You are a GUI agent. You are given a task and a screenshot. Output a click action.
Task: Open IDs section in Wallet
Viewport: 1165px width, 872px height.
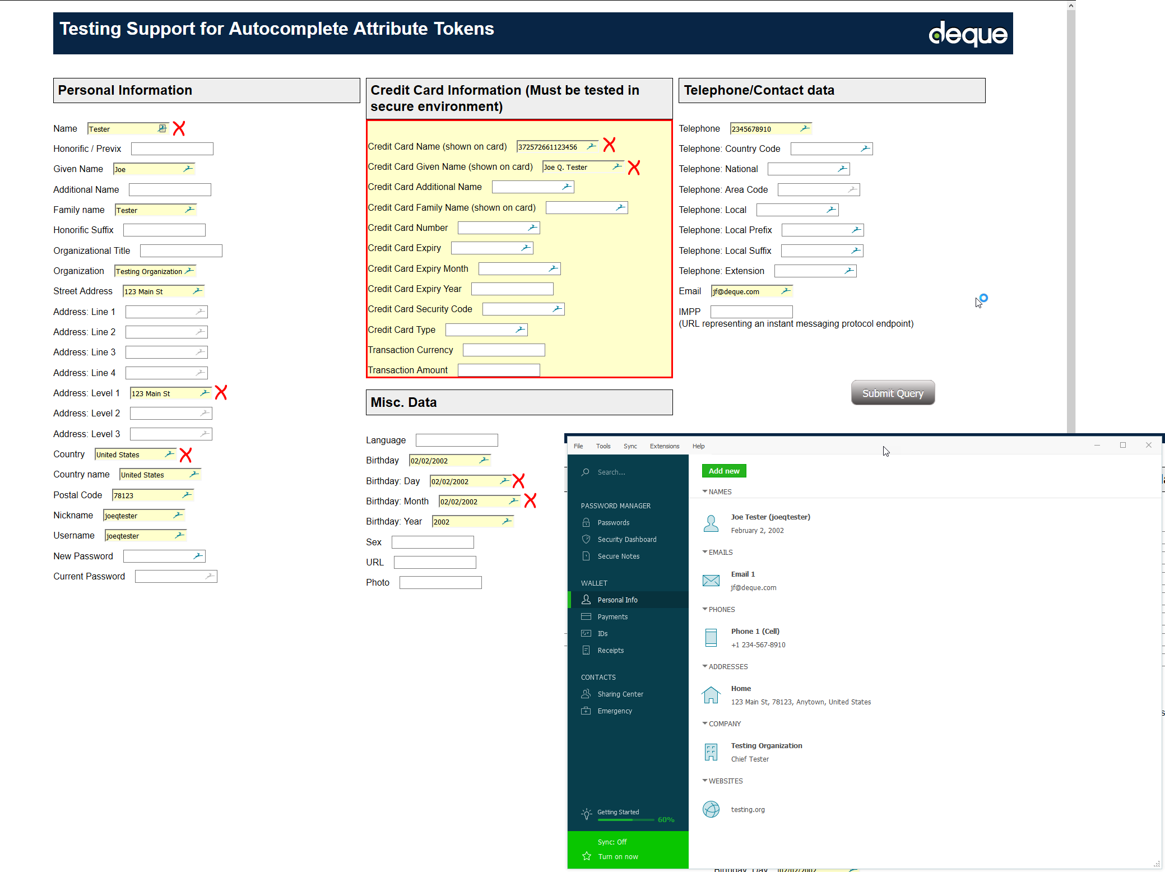602,633
